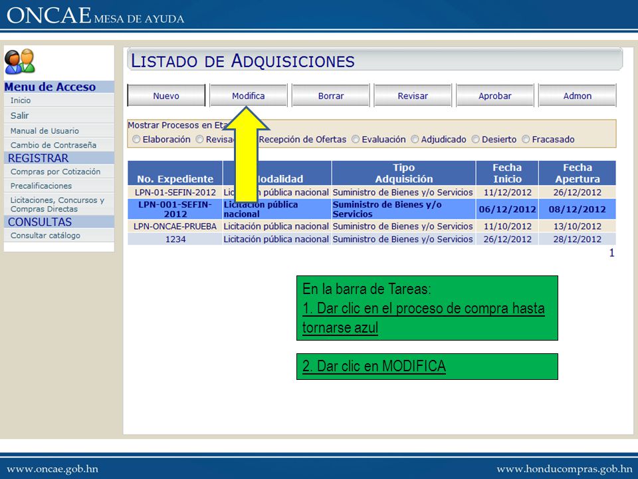Select row LPN-01-SEFIN-2012
Viewport: 638px width, 479px height.
(372, 192)
